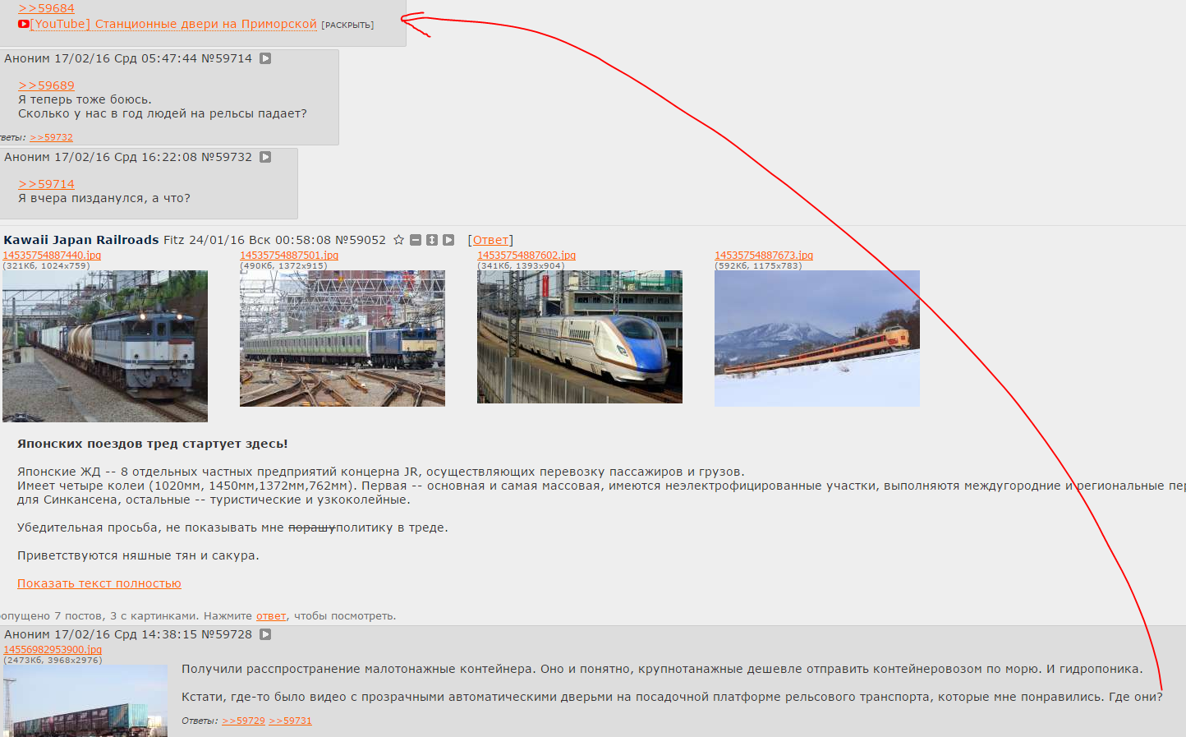Open the YouTube link Станционные двери на Приморской

point(173,24)
